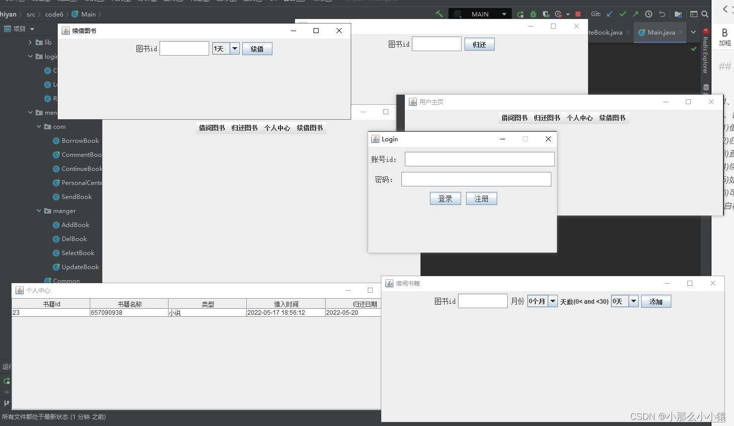Click the Git update project arrow
734x426 pixels.
(x=610, y=14)
